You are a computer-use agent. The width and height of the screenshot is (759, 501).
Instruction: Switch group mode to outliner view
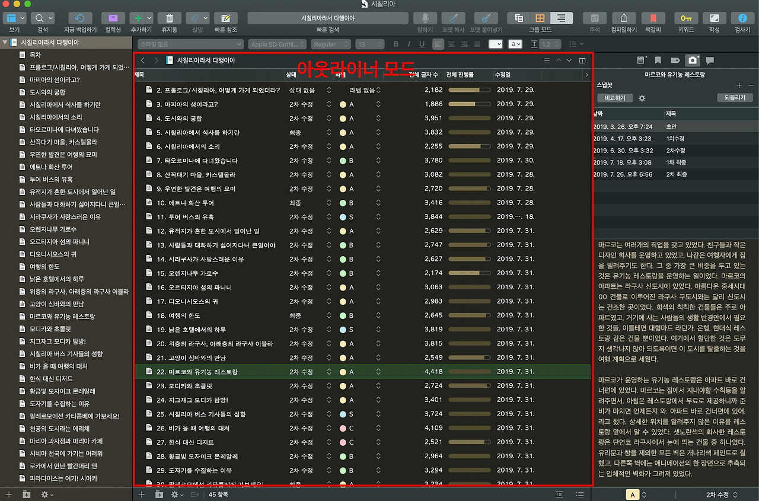560,18
